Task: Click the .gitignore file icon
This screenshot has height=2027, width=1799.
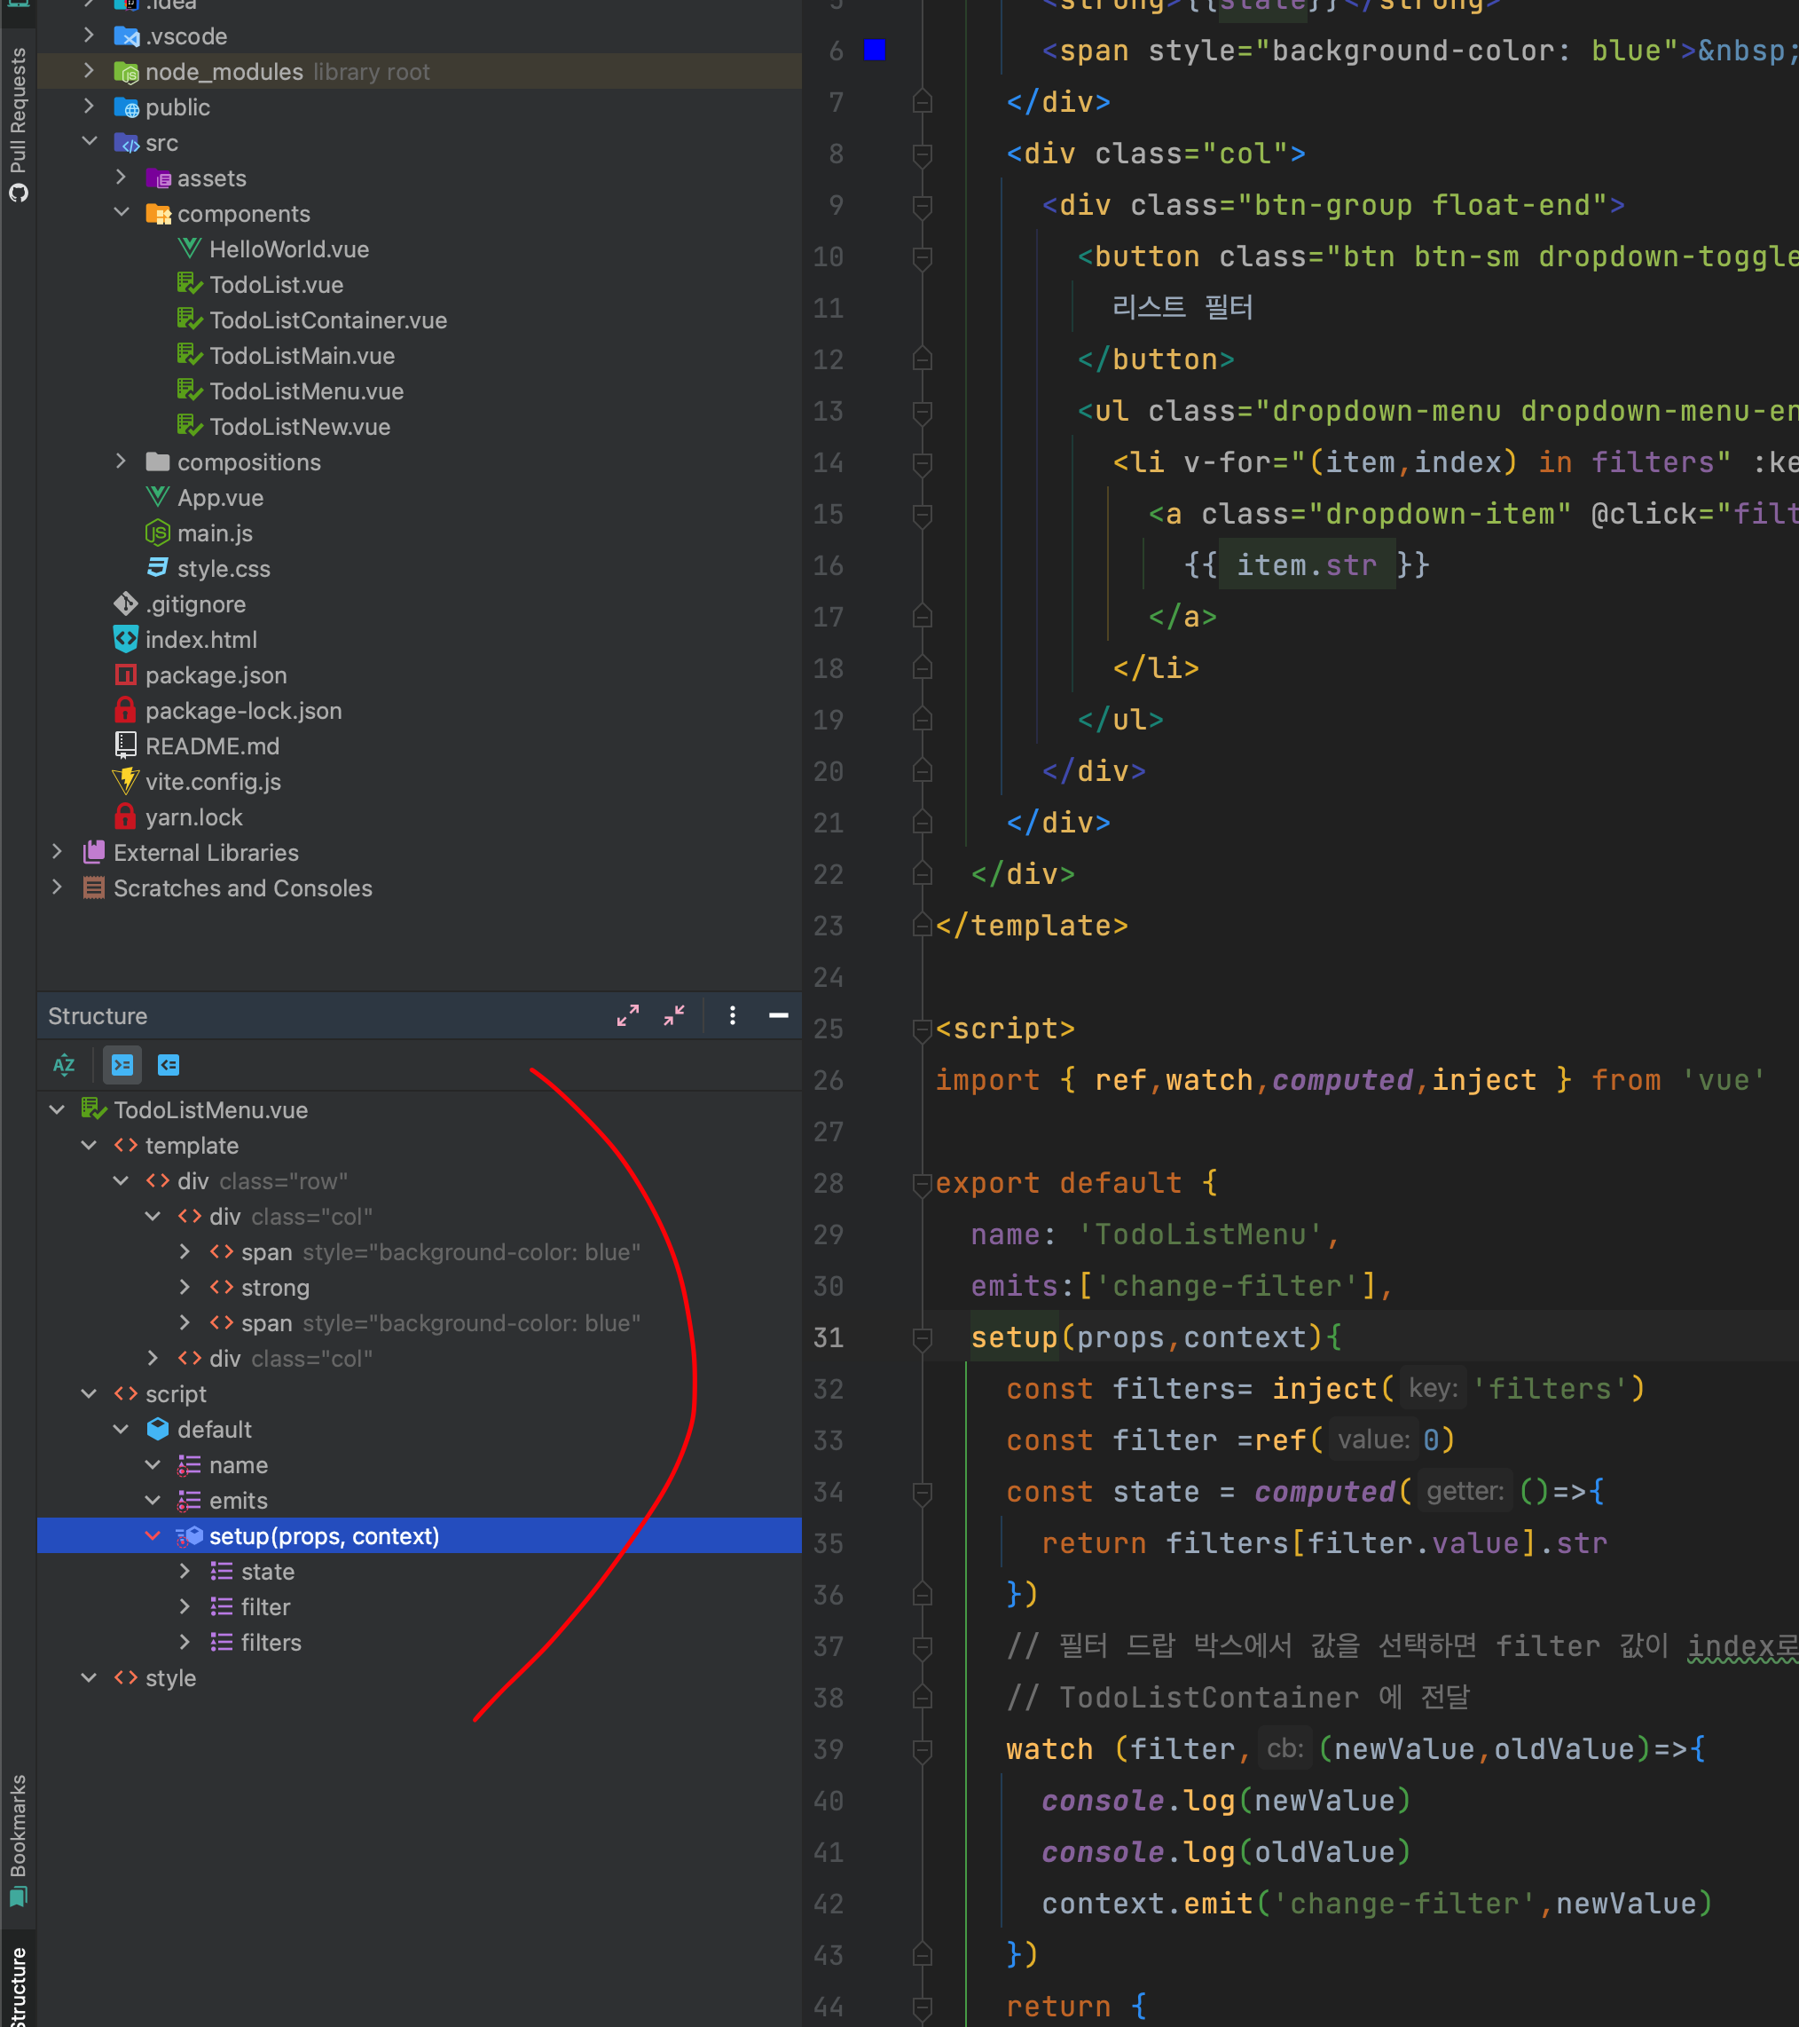Action: pos(125,604)
